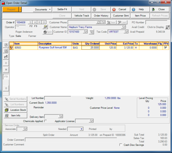Open the Documents dropdown menu
172x153 pixels.
click(43, 9)
